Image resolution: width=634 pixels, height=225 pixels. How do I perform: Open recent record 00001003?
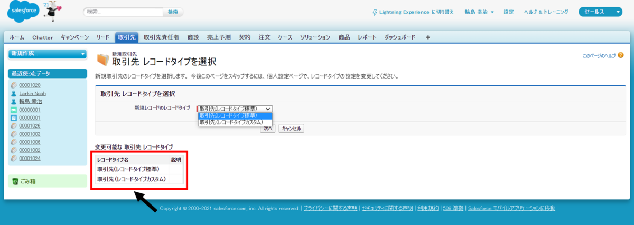tap(30, 134)
